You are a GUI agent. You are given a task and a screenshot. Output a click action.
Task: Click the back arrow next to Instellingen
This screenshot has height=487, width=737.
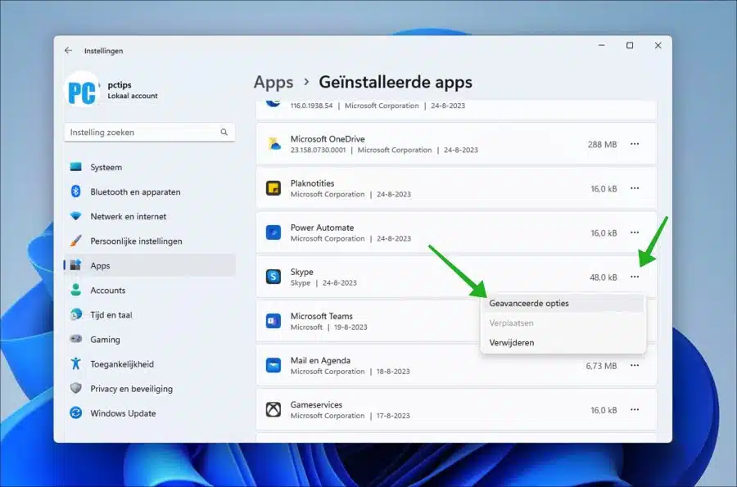(x=69, y=50)
